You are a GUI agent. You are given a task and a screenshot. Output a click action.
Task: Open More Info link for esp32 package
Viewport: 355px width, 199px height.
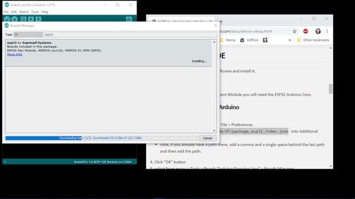click(x=15, y=54)
